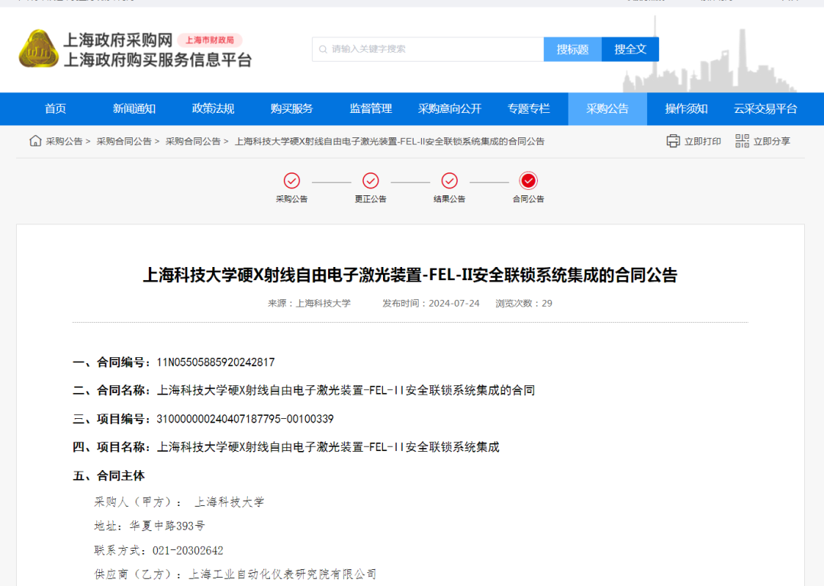Screen dimensions: 824x586
Task: Click the 立即打印 text link
Action: pyautogui.click(x=703, y=141)
